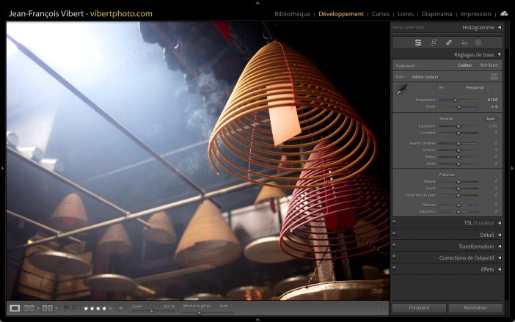Click the cloud sync icon
Viewport: 515px width, 322px height.
pos(504,13)
